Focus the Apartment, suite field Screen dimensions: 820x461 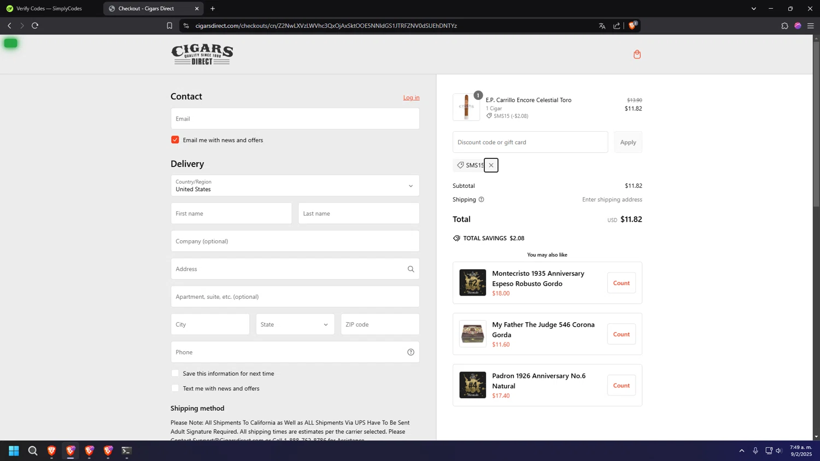(295, 297)
